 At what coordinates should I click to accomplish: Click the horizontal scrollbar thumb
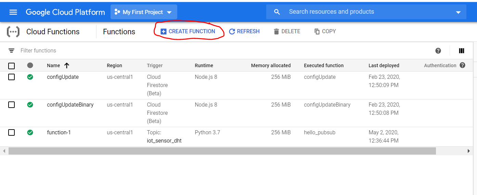pyautogui.click(x=222, y=151)
